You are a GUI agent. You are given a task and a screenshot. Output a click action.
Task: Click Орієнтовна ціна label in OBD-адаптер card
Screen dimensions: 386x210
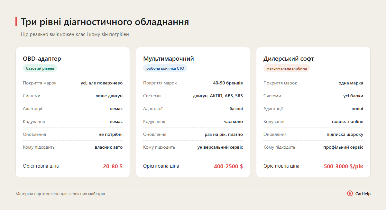pos(41,166)
